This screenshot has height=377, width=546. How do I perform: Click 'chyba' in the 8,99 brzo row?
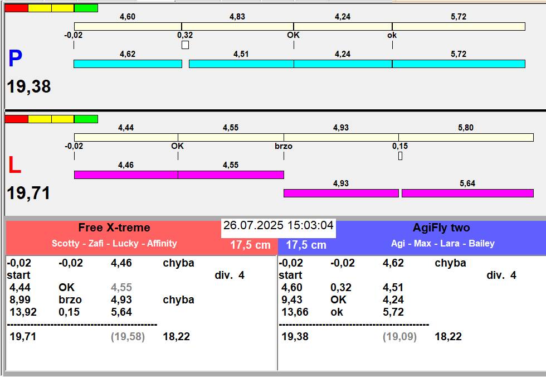(179, 299)
